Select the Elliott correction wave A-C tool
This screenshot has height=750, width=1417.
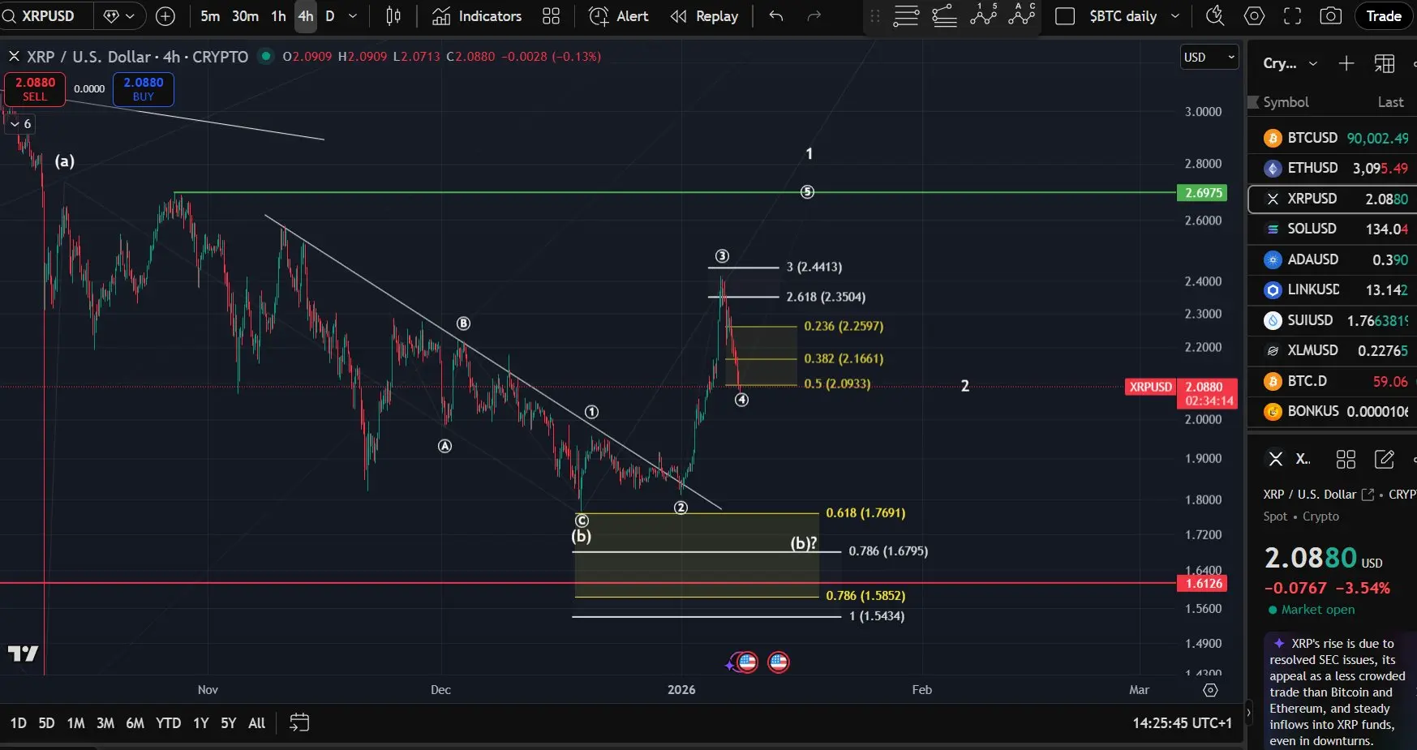click(1022, 15)
